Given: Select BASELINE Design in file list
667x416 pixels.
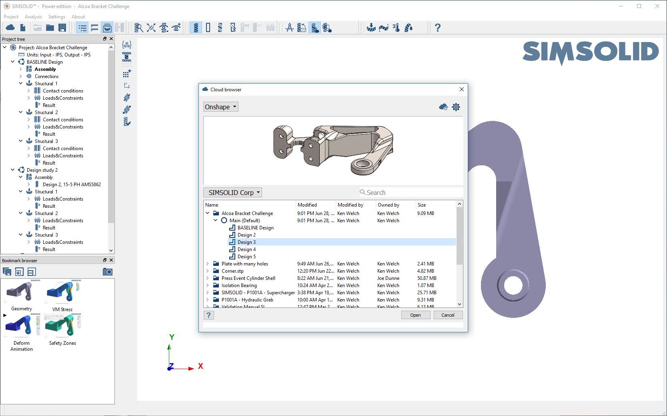Looking at the screenshot, I should pyautogui.click(x=256, y=228).
